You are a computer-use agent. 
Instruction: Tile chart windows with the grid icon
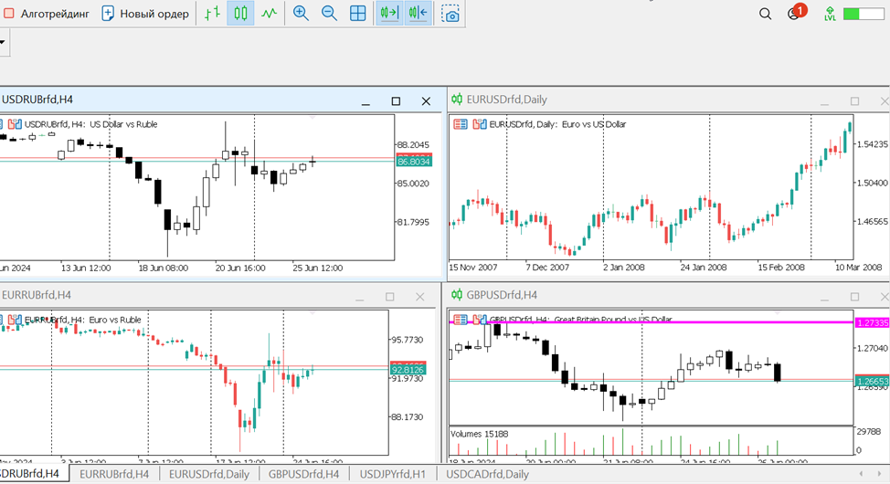pyautogui.click(x=357, y=14)
